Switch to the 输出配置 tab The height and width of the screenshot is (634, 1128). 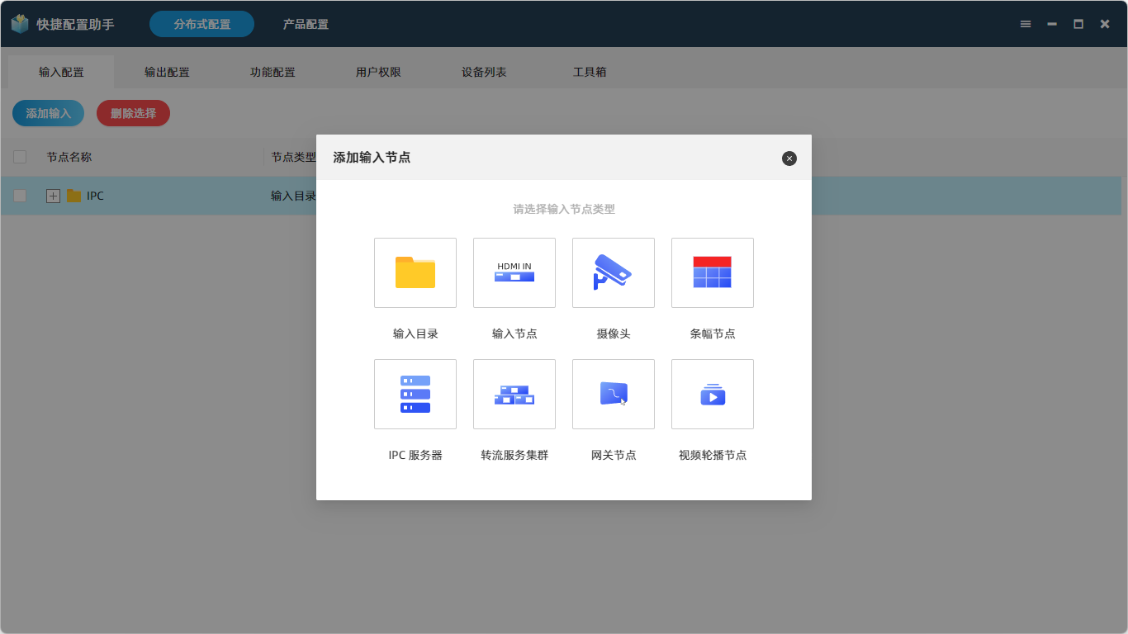coord(167,72)
